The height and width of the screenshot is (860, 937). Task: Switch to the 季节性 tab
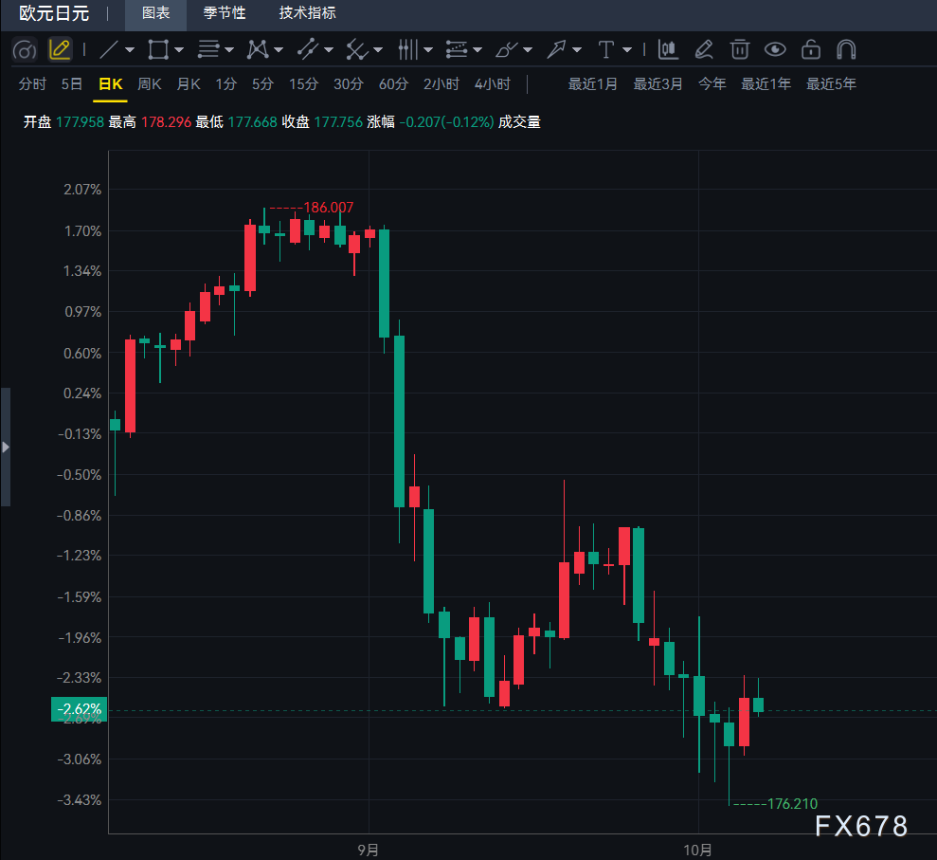click(x=225, y=13)
